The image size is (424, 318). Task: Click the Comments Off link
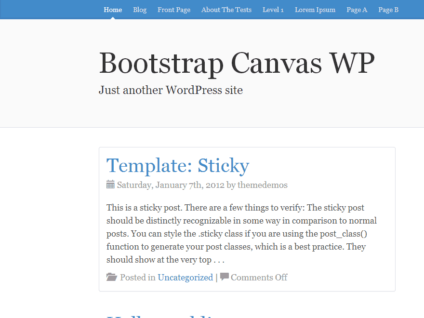(x=259, y=277)
